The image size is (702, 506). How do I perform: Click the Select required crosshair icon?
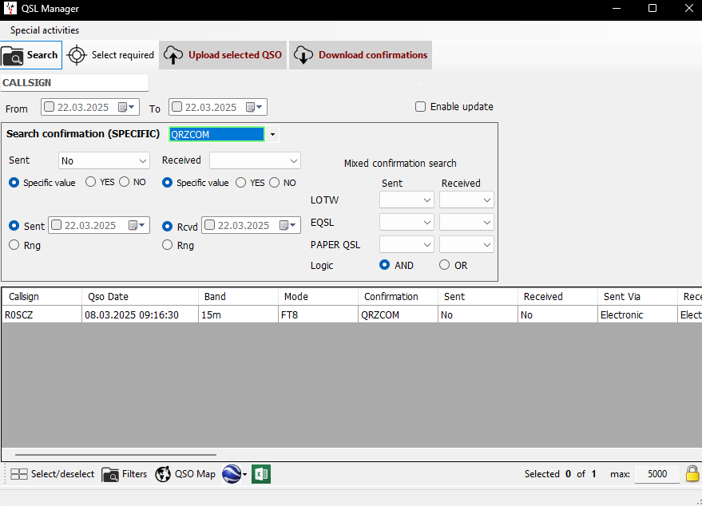pyautogui.click(x=77, y=55)
